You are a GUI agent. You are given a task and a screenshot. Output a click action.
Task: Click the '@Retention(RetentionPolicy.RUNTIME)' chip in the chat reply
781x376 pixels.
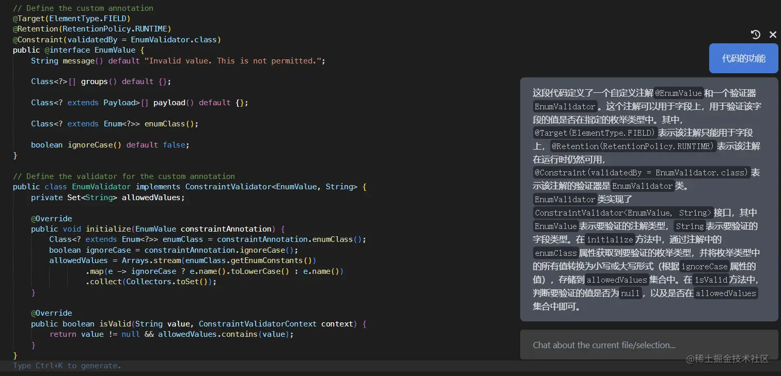click(x=632, y=146)
